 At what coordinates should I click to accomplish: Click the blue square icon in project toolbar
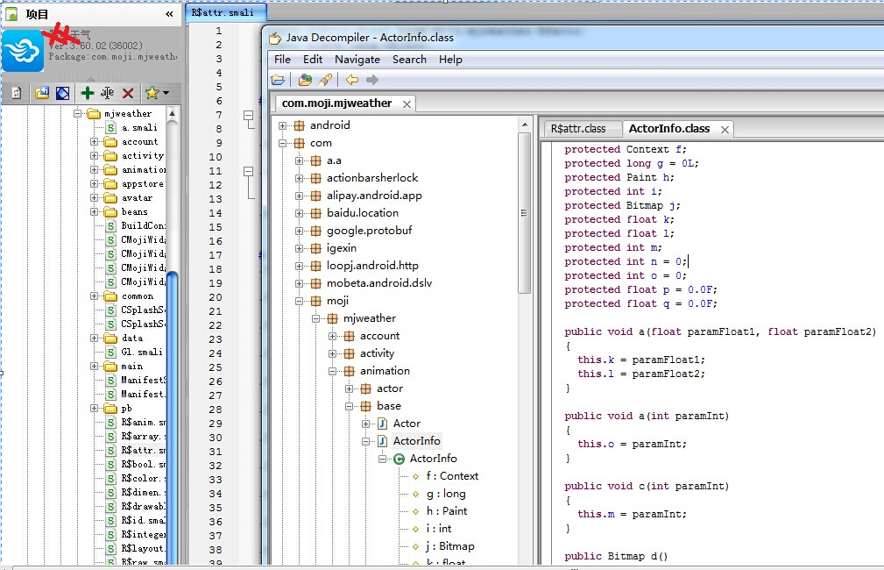coord(62,93)
